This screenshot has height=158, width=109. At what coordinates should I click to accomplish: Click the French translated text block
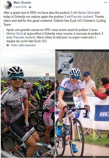click(x=55, y=36)
